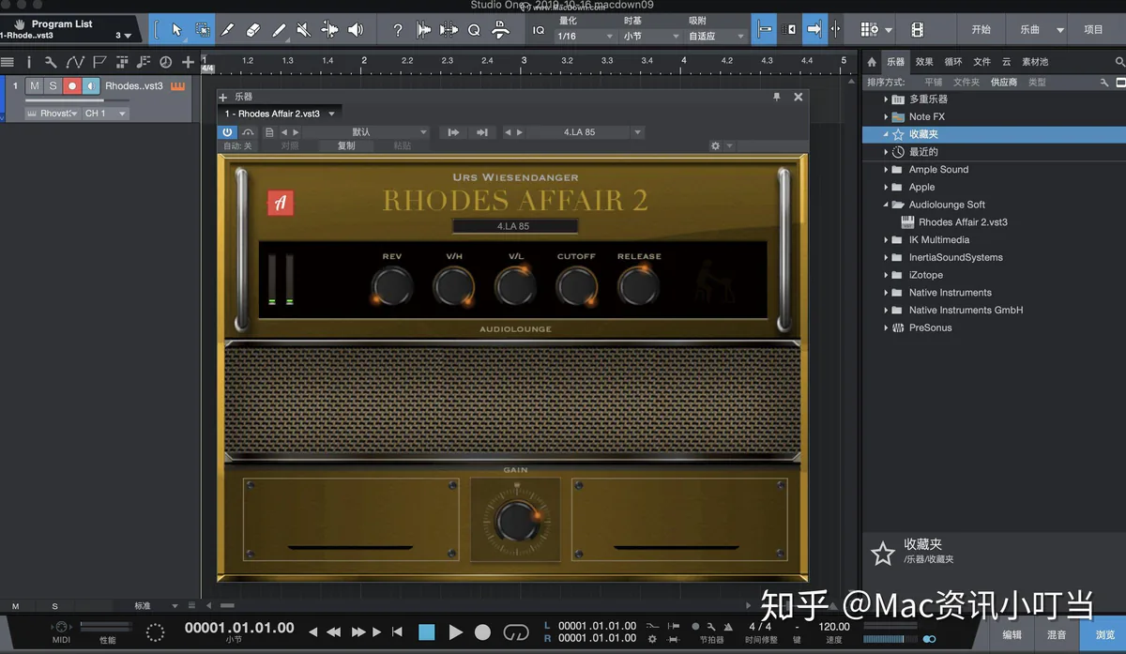Image resolution: width=1126 pixels, height=654 pixels.
Task: Open the track list lines icon
Action: 8,62
